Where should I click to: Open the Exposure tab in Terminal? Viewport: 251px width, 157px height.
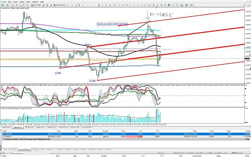(x=13, y=149)
